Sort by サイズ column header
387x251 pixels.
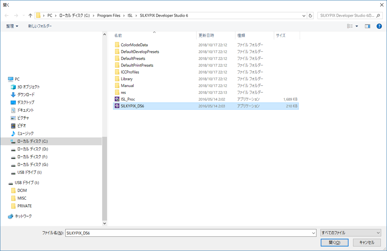click(x=287, y=36)
